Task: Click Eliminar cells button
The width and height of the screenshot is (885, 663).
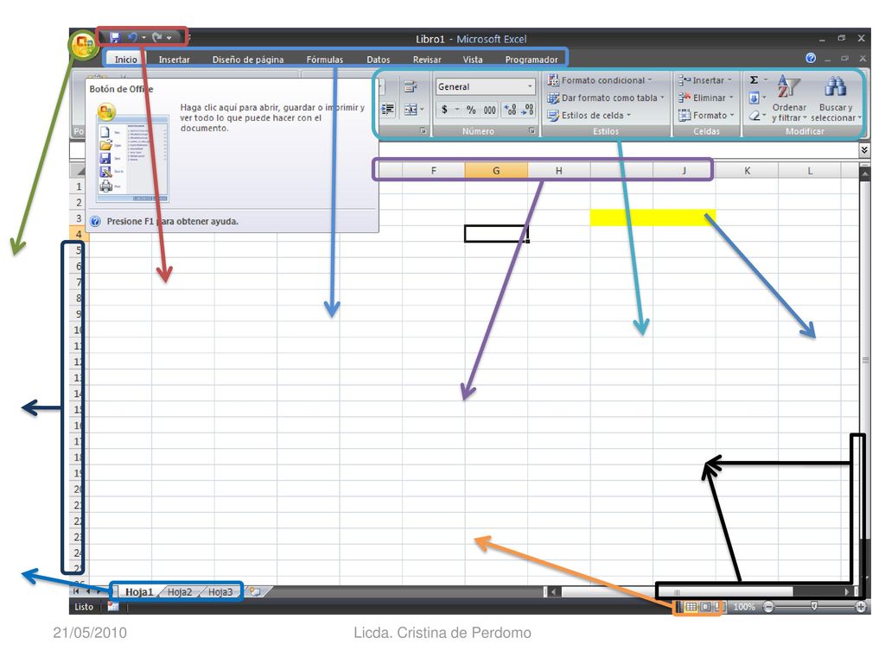Action: point(705,98)
